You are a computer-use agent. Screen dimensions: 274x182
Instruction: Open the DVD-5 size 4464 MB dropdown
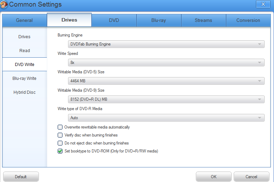coord(166,81)
